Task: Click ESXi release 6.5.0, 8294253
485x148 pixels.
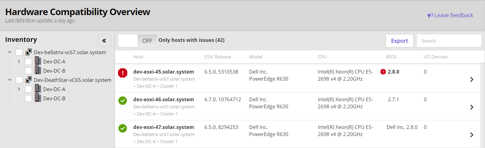Action: 221,127
